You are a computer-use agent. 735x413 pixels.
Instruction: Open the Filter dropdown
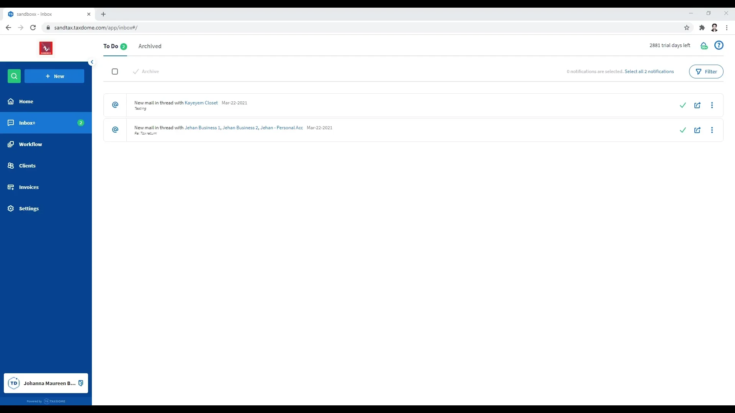point(706,72)
